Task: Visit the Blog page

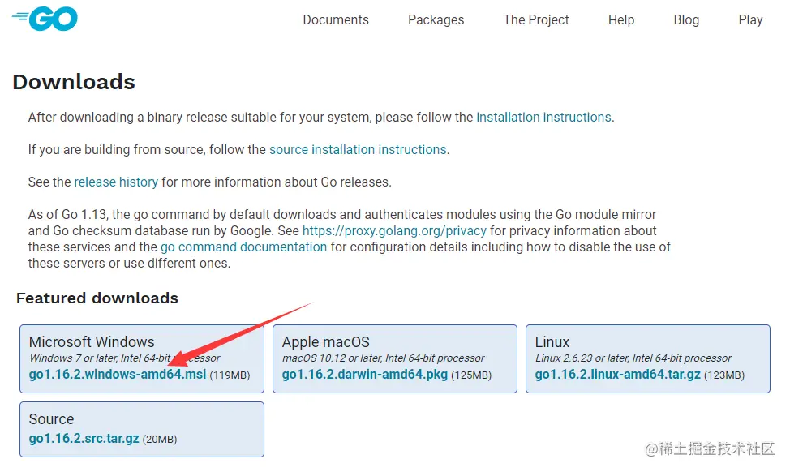Action: point(686,20)
